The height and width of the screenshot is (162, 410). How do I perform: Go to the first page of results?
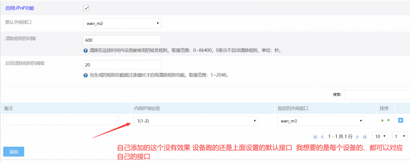(x=315, y=137)
